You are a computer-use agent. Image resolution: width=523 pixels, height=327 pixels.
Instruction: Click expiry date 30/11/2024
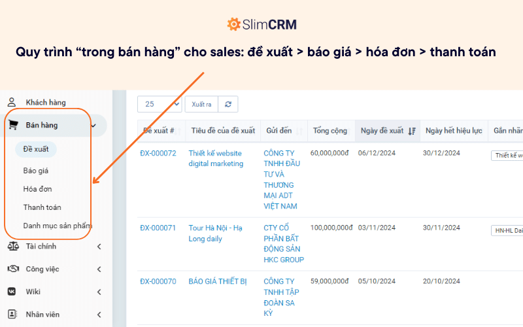442,228
